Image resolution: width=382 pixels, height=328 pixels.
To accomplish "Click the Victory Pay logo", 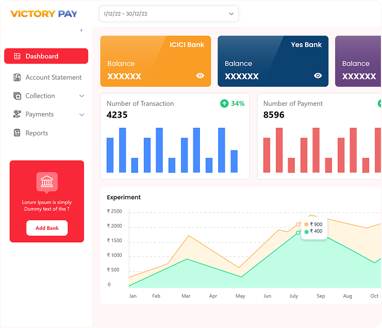I will coord(44,13).
